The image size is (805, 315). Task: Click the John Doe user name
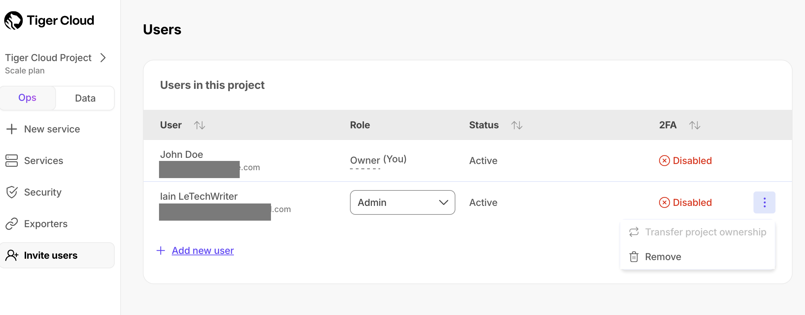[181, 154]
